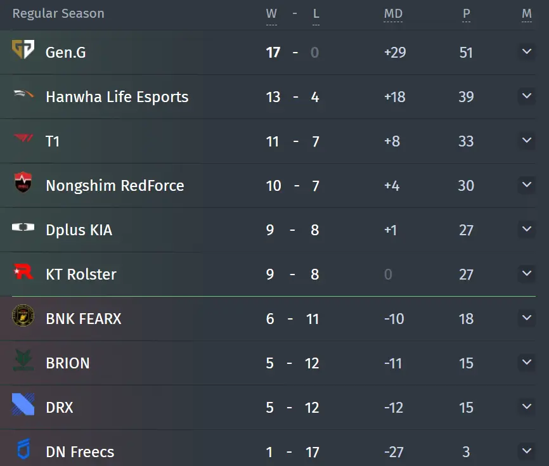This screenshot has height=466, width=549.
Task: Expand the Hanwha Life Esports row chevron
Action: (x=527, y=96)
